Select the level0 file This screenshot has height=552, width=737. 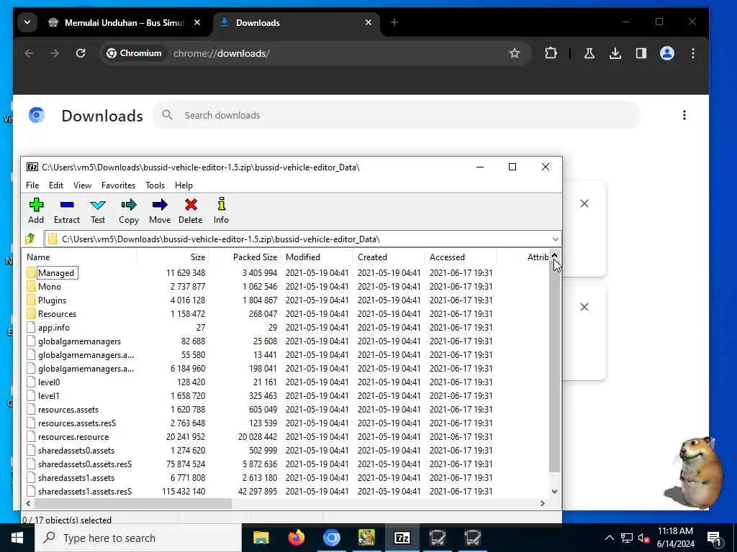pyautogui.click(x=49, y=382)
